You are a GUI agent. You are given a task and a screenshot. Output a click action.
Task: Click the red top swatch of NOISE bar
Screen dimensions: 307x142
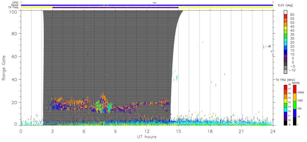point(295,89)
